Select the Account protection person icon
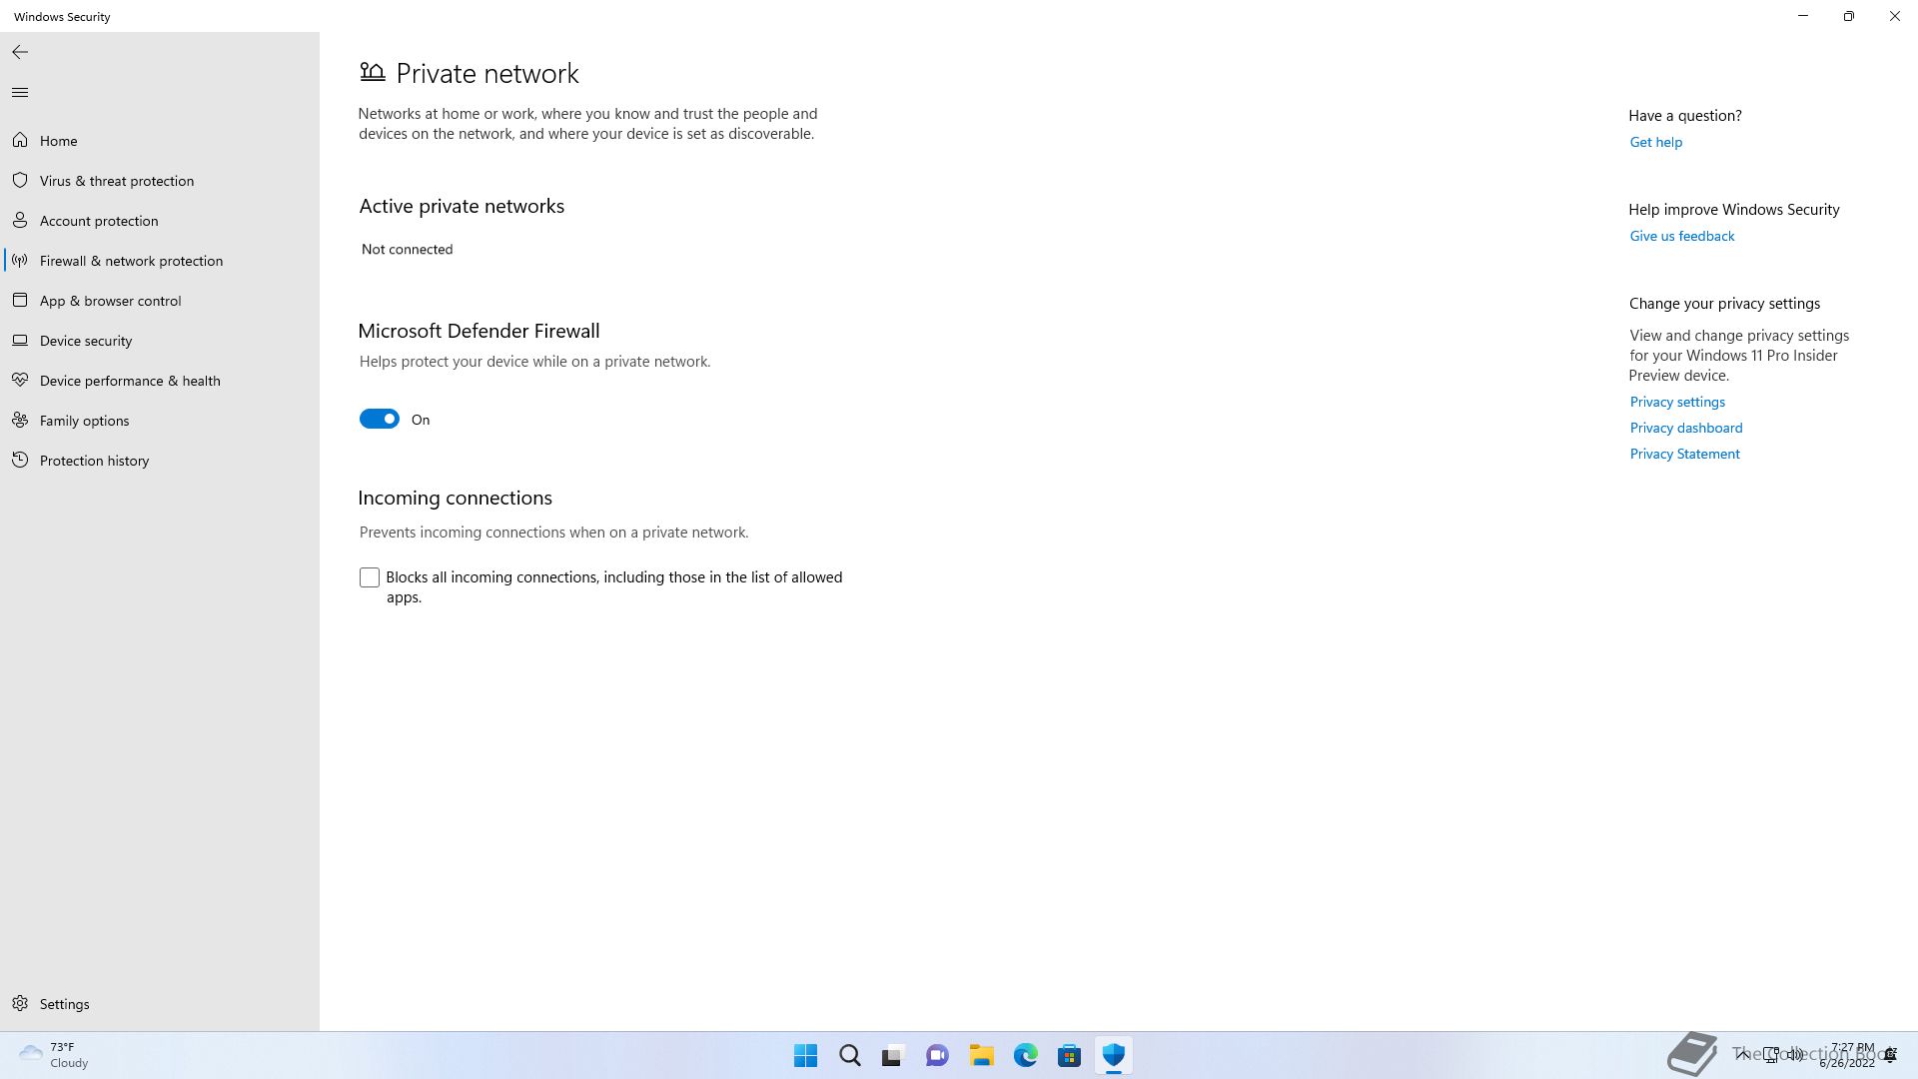 (20, 221)
